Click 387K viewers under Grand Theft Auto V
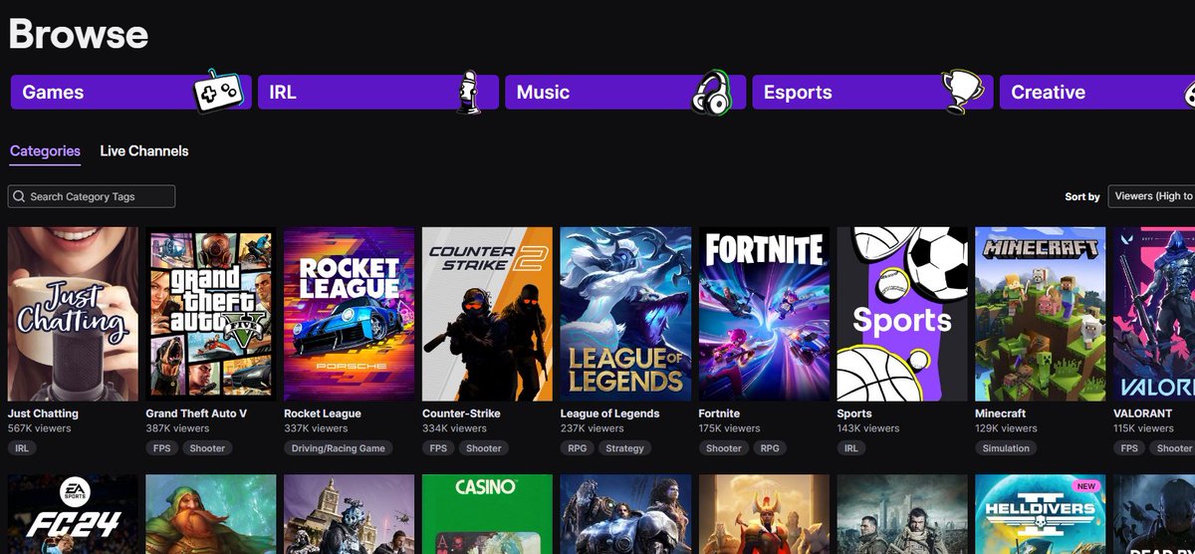This screenshot has height=554, width=1195. 178,428
